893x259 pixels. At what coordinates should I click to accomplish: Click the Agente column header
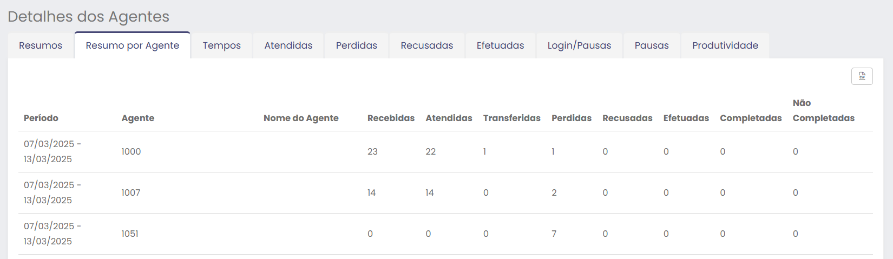[x=138, y=118]
